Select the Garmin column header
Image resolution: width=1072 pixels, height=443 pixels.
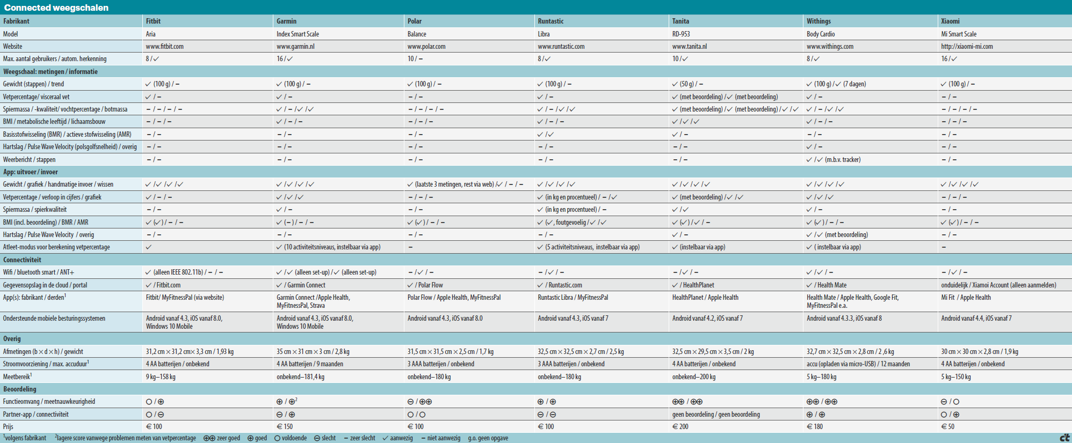click(x=286, y=21)
